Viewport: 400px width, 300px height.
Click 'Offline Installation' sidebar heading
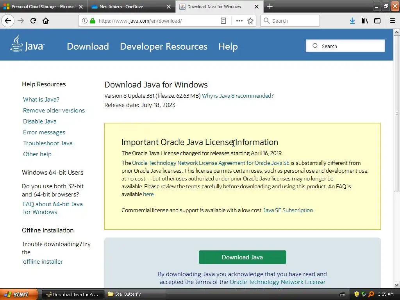(48, 230)
